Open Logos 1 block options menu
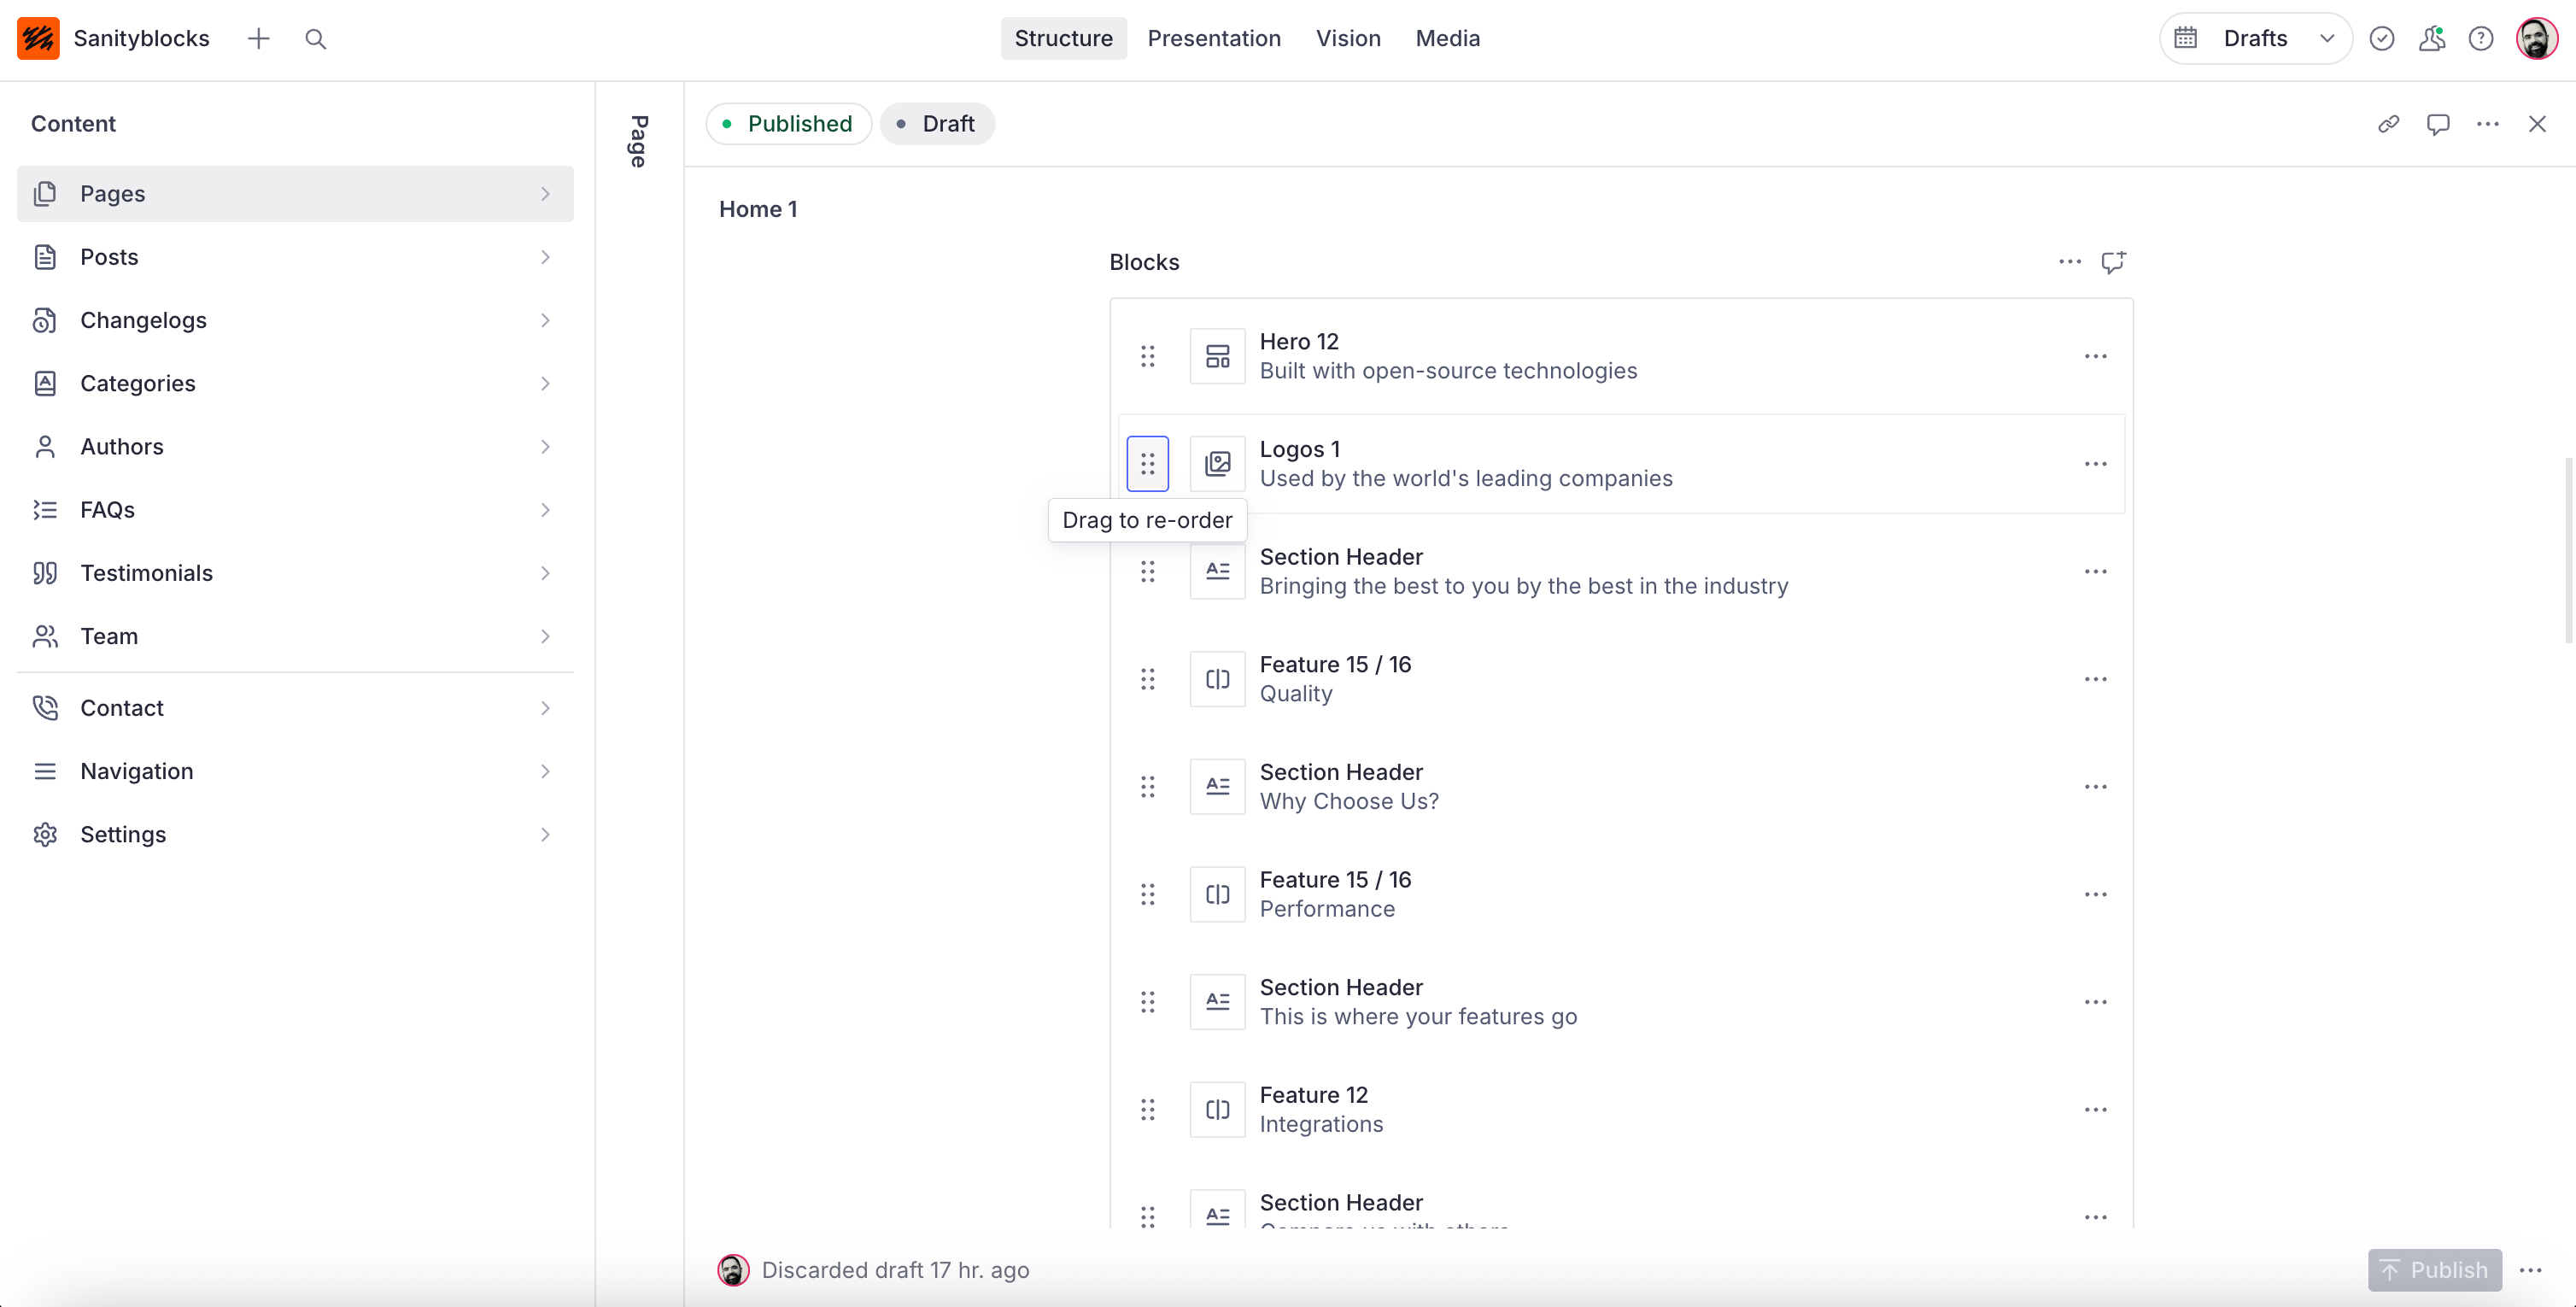 click(x=2095, y=464)
